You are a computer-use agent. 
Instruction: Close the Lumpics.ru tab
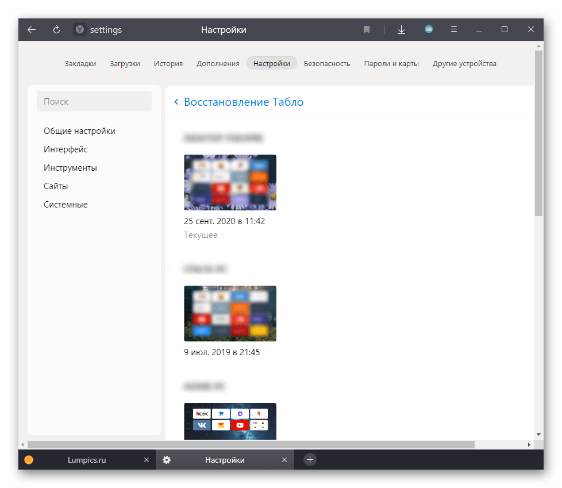[146, 460]
